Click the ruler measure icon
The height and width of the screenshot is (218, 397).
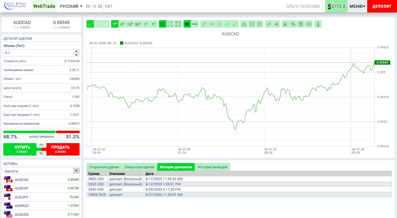tap(195, 24)
